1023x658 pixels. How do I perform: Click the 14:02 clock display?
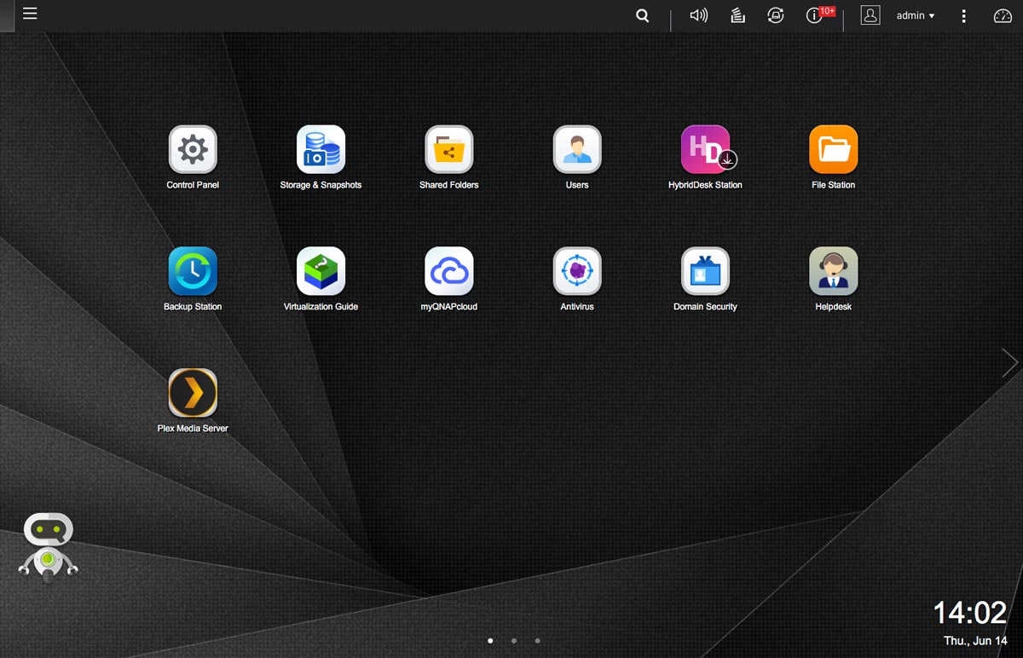point(970,613)
